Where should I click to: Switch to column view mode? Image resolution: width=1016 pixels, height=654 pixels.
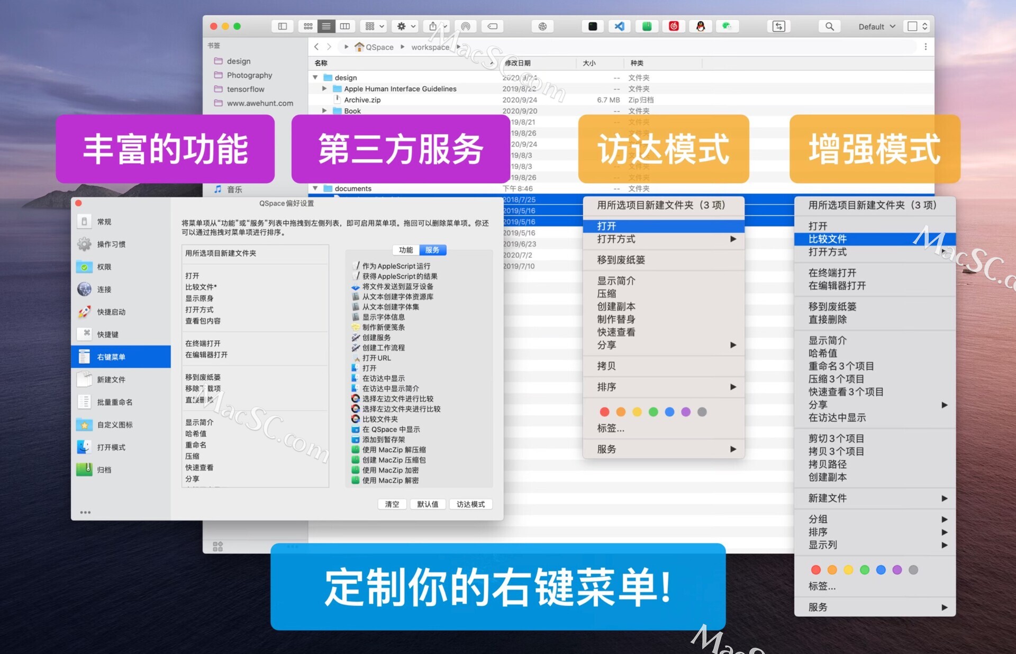coord(345,26)
